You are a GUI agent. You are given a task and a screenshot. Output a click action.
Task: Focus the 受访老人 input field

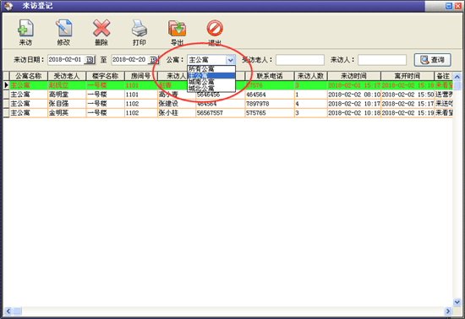click(x=300, y=60)
